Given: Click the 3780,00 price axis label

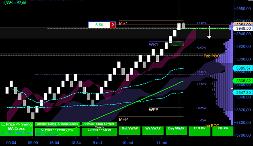Looking at the screenshot, I should point(243,136).
